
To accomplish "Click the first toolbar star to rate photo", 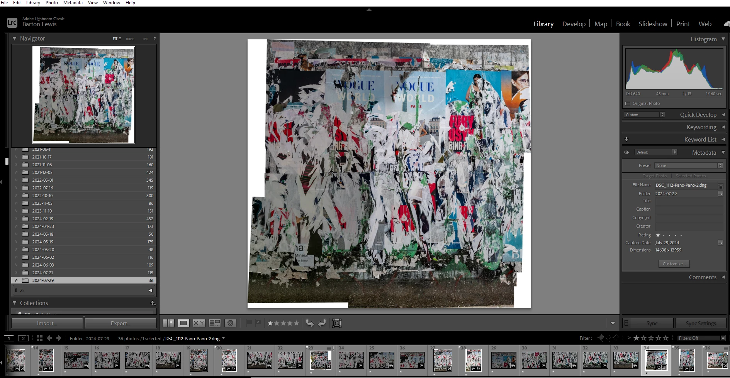I will pos(270,323).
